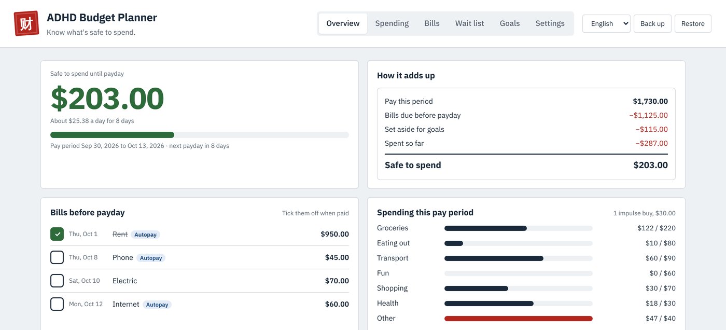
Task: Click the red Other spending bar
Action: (519, 319)
